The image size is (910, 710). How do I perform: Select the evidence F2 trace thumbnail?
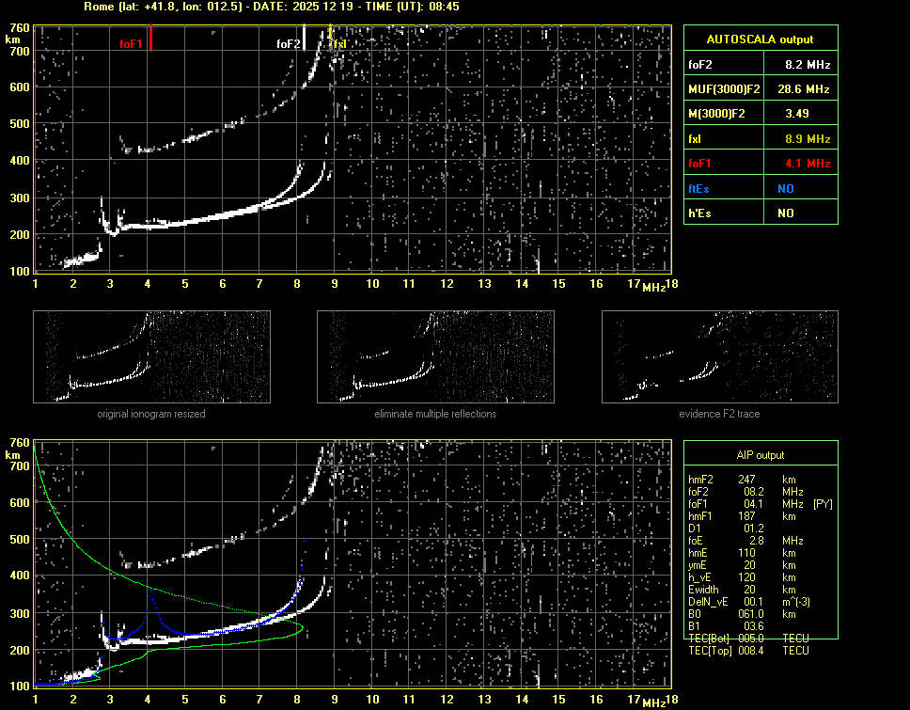click(719, 356)
